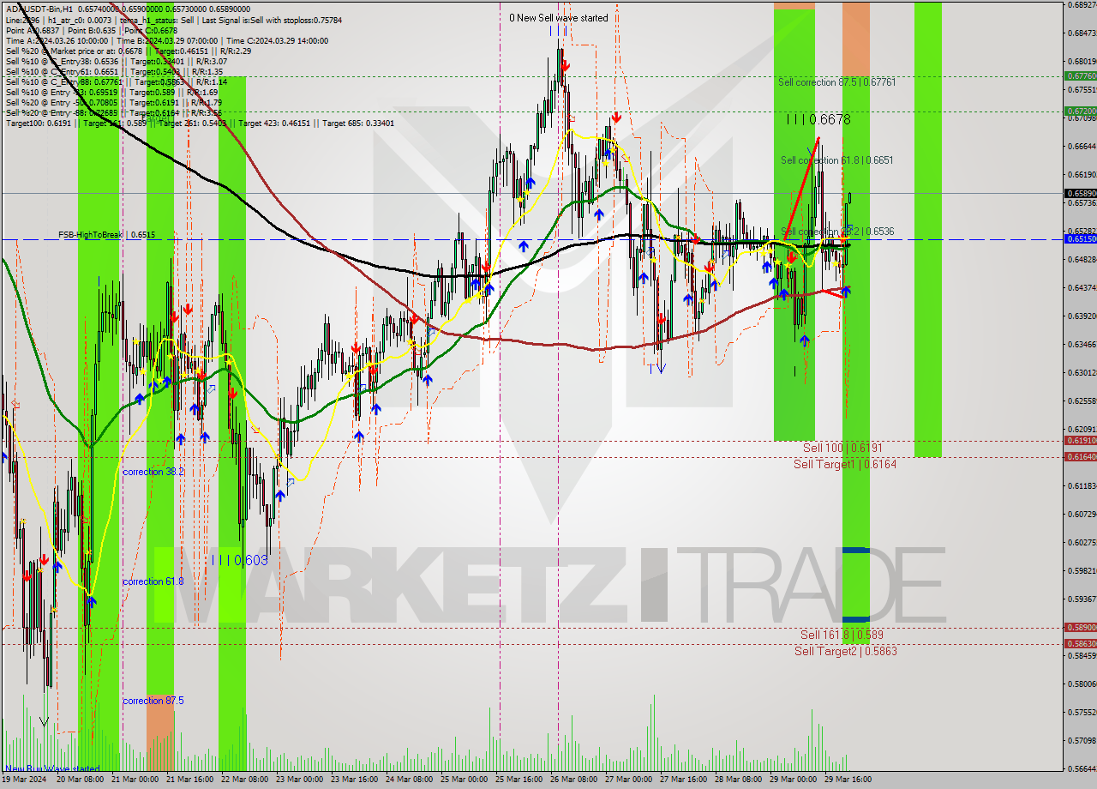1097x789 pixels.
Task: Click the red 0.61910 price tag
Action: 1080,441
